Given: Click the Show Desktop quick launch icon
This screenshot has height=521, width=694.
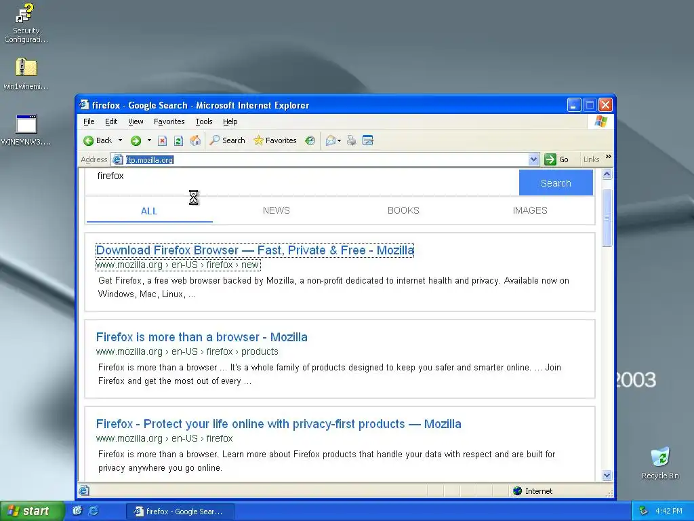Looking at the screenshot, I should pos(77,510).
